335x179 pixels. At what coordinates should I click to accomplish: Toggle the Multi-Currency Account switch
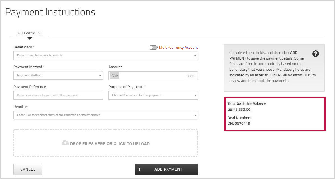[x=153, y=48]
